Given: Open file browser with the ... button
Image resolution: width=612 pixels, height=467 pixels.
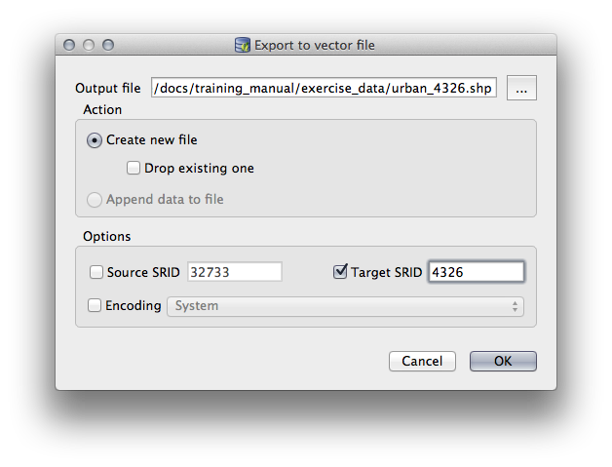Looking at the screenshot, I should (521, 88).
